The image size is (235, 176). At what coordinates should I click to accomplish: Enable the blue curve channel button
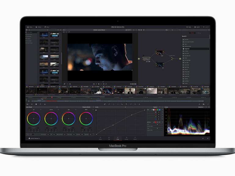[x=160, y=110]
